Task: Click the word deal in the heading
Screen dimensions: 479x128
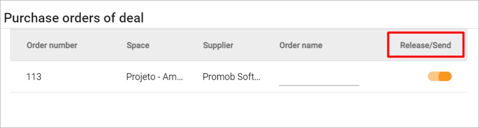Action: pos(131,18)
